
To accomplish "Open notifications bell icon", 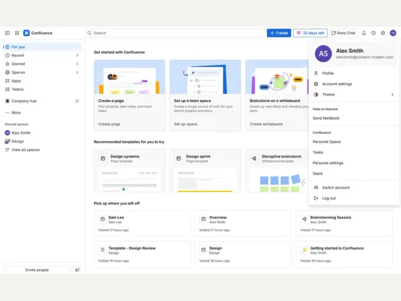I will coord(364,33).
